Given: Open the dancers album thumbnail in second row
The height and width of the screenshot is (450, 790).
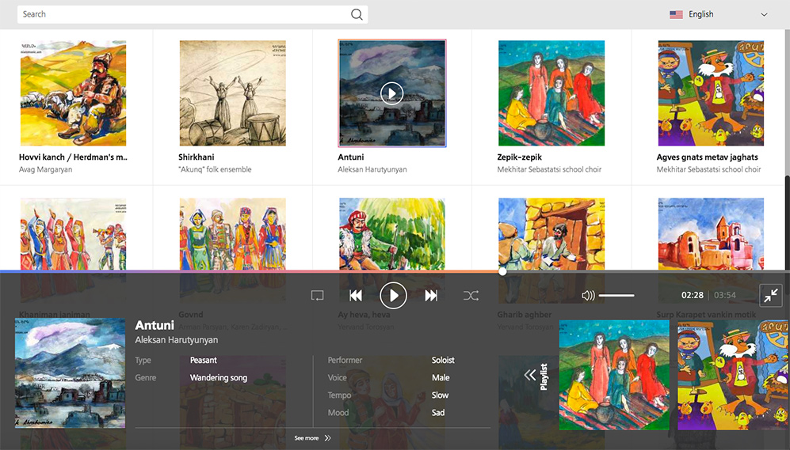Looking at the screenshot, I should pyautogui.click(x=73, y=234).
